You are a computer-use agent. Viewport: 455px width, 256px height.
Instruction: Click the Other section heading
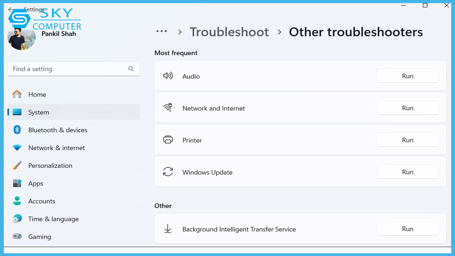tap(163, 206)
